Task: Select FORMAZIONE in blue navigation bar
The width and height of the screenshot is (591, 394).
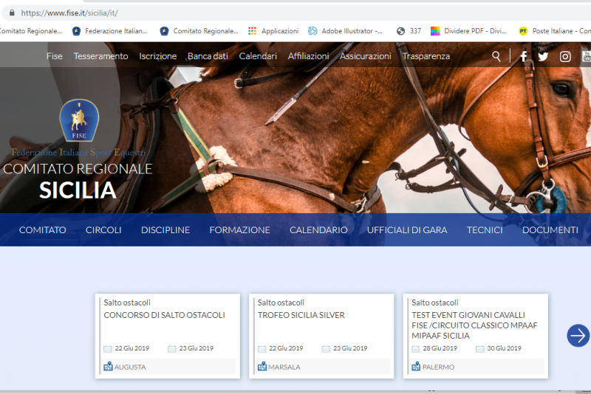Action: [239, 230]
